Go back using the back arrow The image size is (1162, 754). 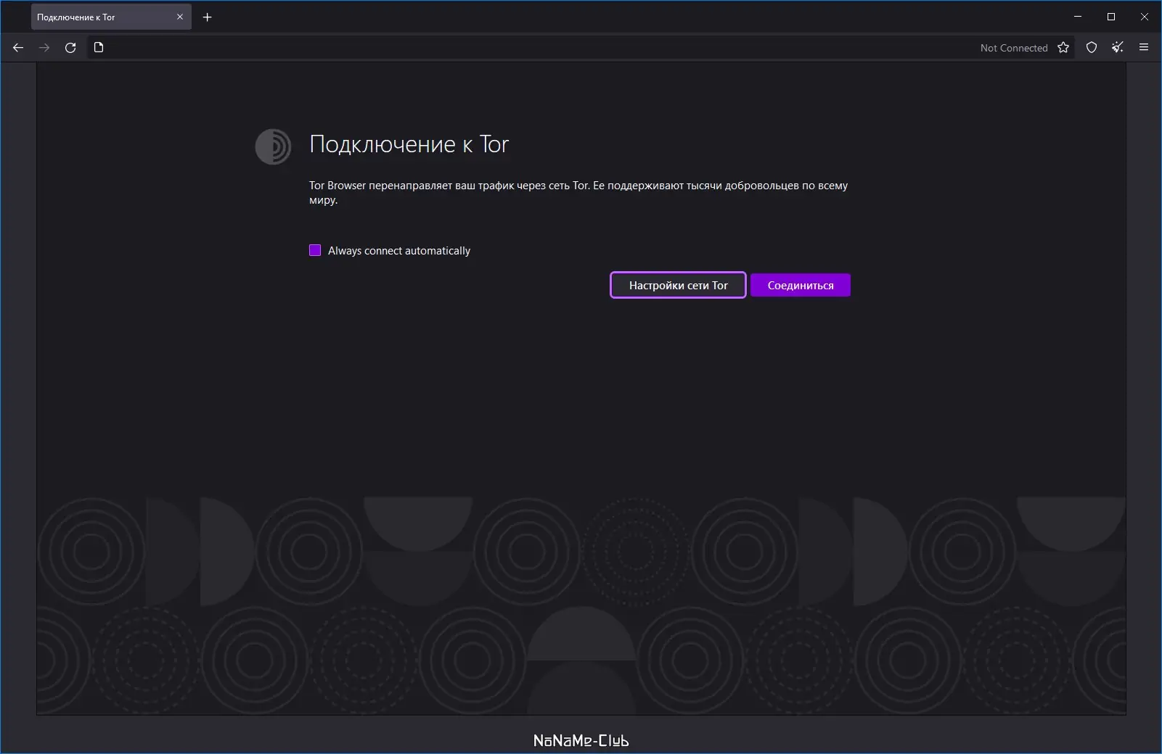18,48
